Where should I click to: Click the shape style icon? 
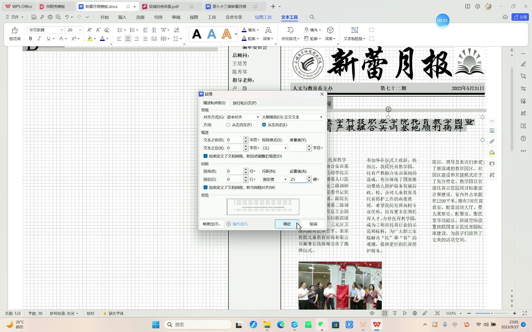pos(290,30)
